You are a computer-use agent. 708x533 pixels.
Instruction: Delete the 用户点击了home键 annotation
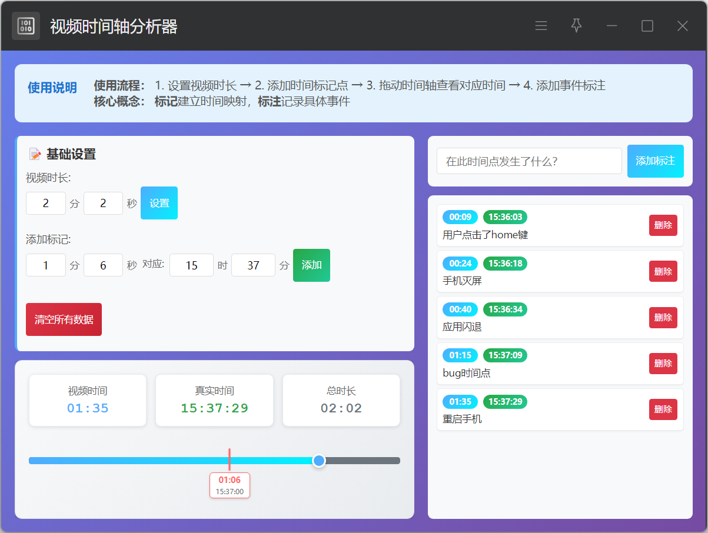(663, 225)
